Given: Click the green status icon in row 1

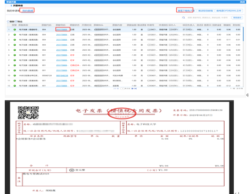Looking at the screenshot, I should click(x=15, y=30).
